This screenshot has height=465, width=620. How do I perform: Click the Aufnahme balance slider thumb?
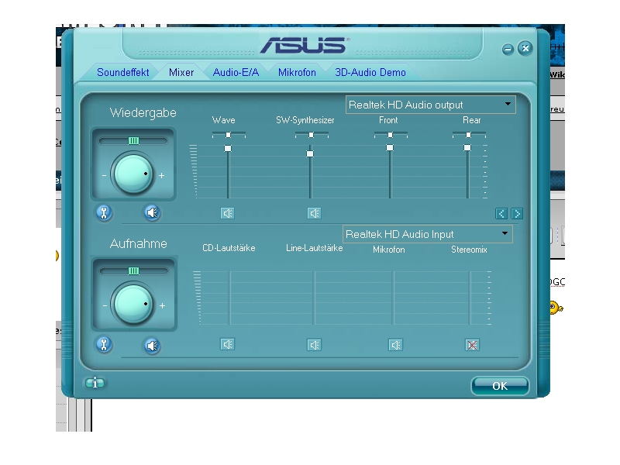[133, 270]
